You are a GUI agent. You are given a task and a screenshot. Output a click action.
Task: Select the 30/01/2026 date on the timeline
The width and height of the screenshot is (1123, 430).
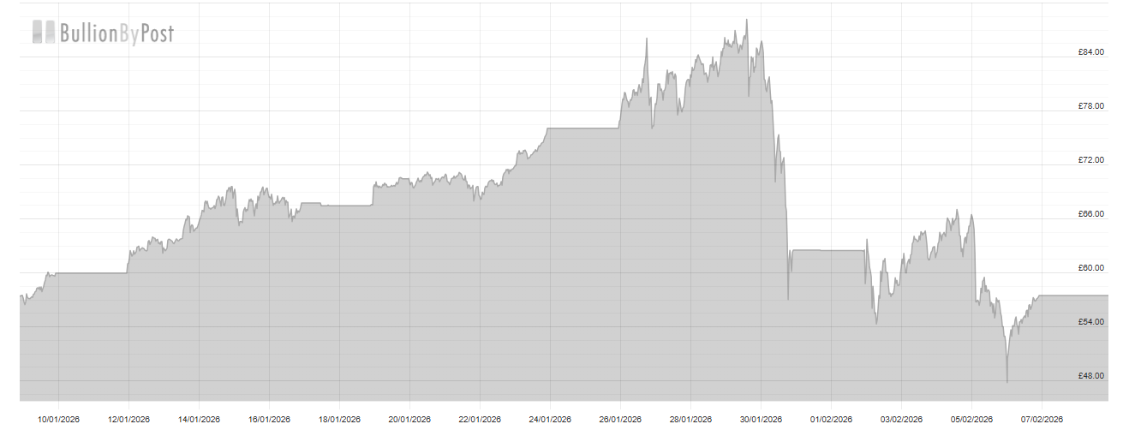pos(761,419)
